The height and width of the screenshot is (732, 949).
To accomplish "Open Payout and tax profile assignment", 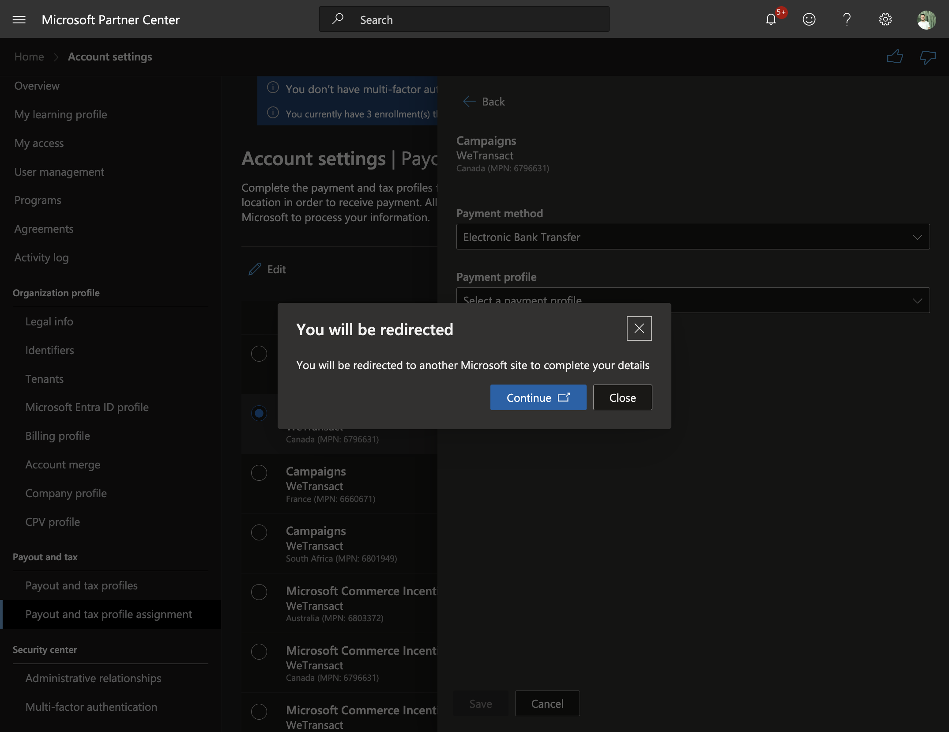I will [x=110, y=614].
